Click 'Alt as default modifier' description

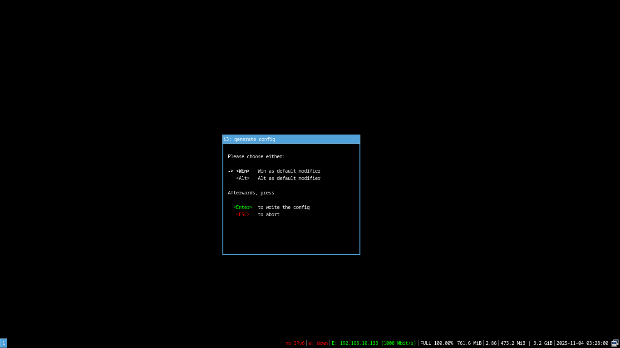click(x=289, y=179)
